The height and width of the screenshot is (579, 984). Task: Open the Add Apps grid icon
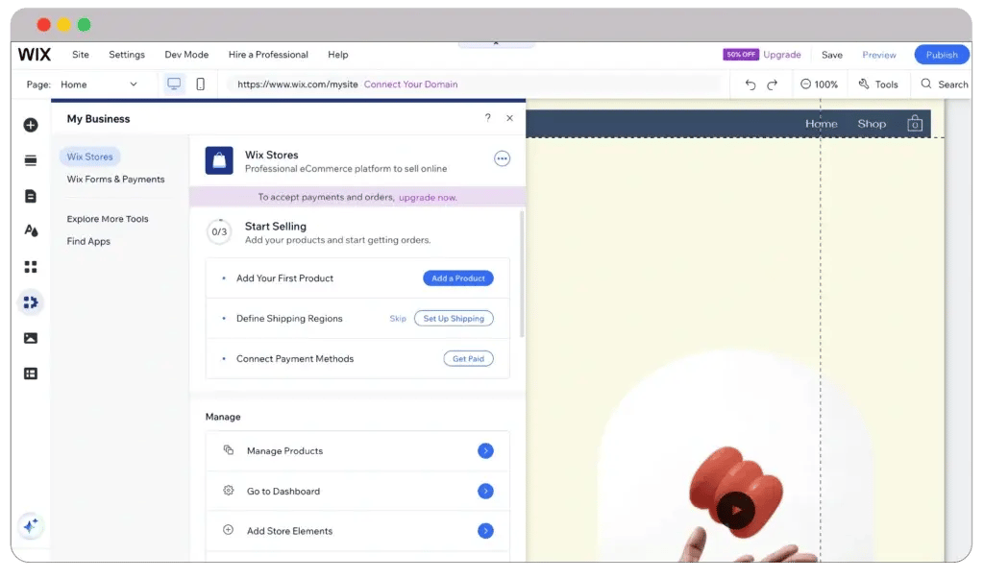pos(31,267)
